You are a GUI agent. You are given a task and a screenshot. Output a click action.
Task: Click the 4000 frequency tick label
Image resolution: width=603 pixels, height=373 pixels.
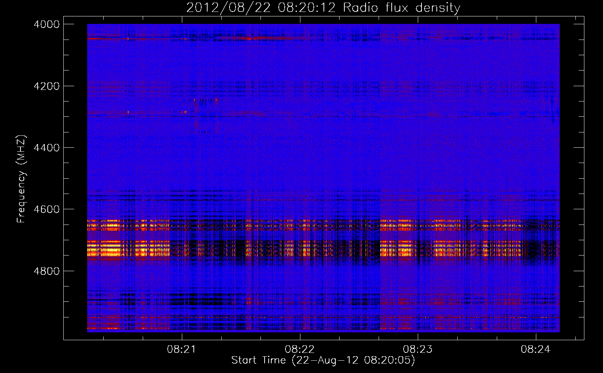tap(47, 24)
